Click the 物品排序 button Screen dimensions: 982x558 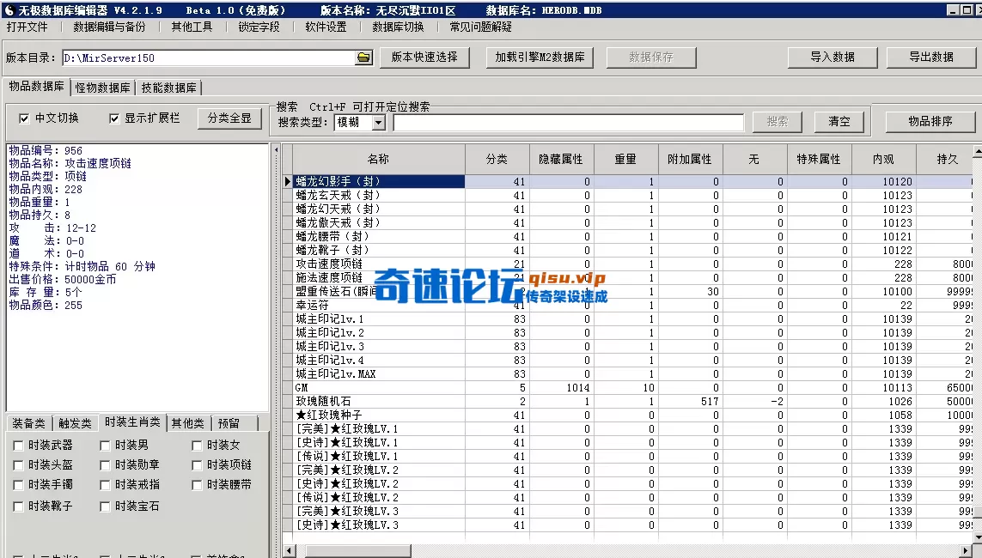pyautogui.click(x=930, y=121)
